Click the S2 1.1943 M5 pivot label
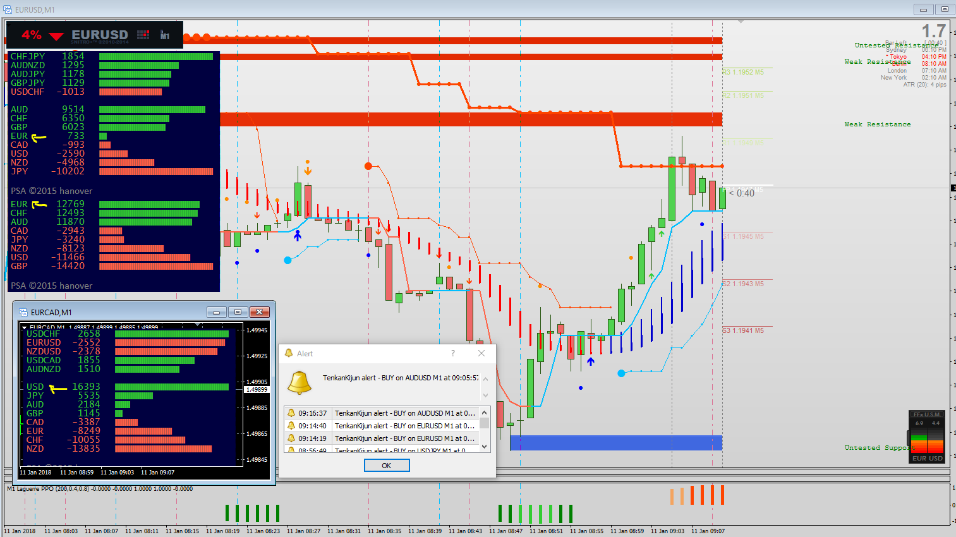956x537 pixels. [743, 284]
